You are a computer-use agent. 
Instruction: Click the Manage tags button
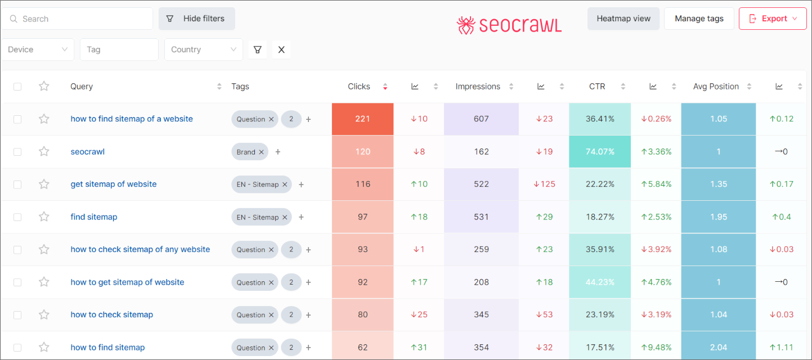(699, 19)
